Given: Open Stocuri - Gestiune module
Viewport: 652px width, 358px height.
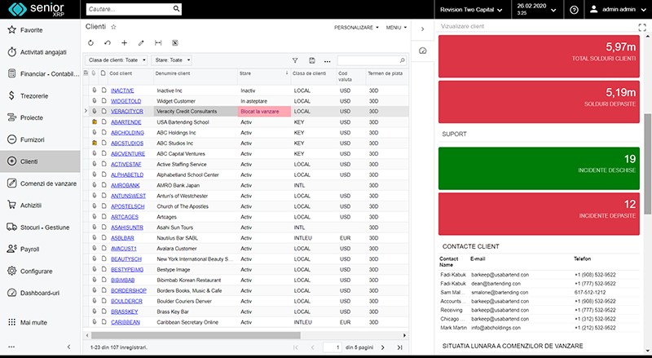Looking at the screenshot, I should coord(40,228).
